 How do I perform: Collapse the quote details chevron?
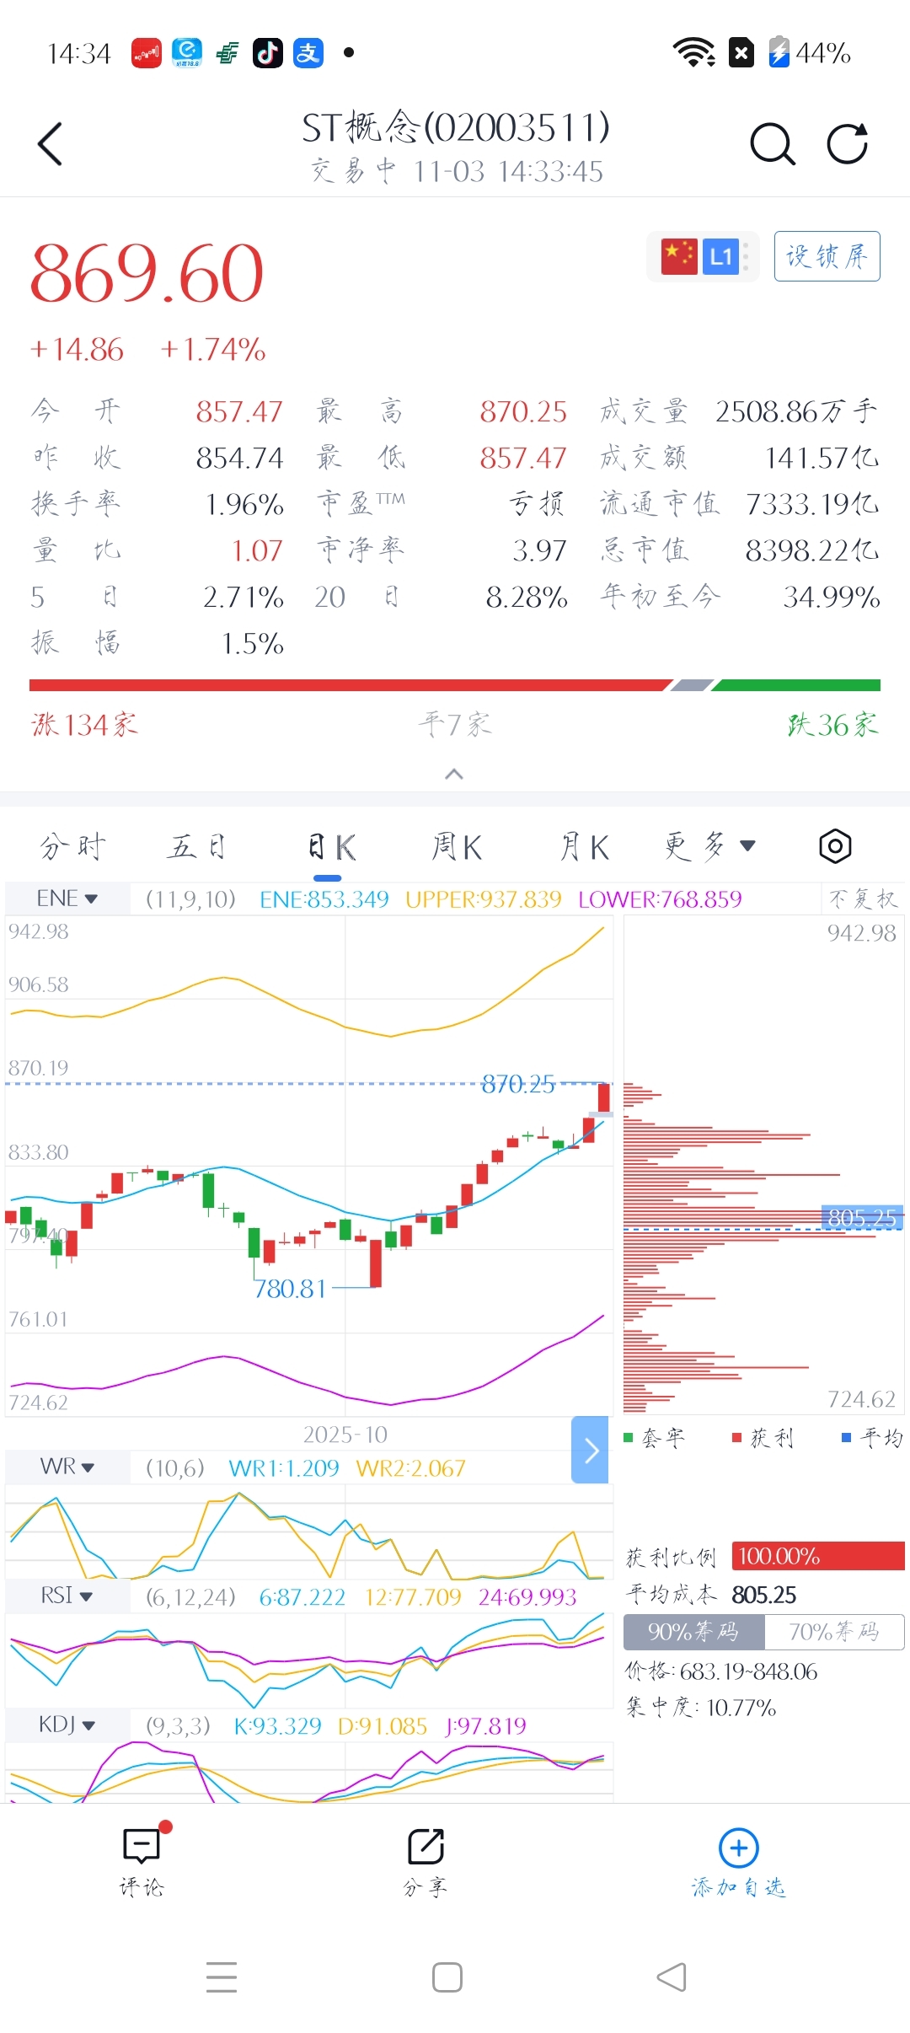click(454, 774)
